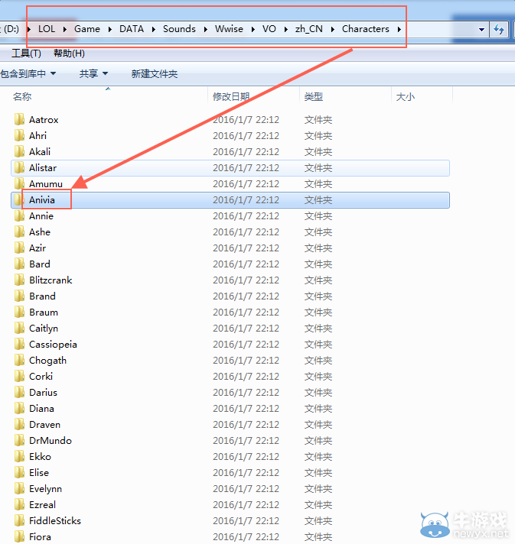
Task: Click the Elise folder icon
Action: (x=19, y=472)
